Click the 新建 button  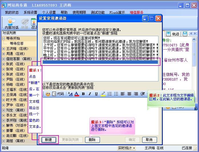coord(49,140)
